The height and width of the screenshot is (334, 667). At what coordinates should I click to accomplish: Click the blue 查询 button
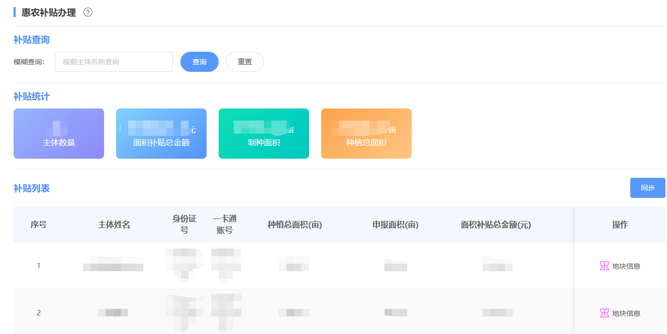coord(200,62)
